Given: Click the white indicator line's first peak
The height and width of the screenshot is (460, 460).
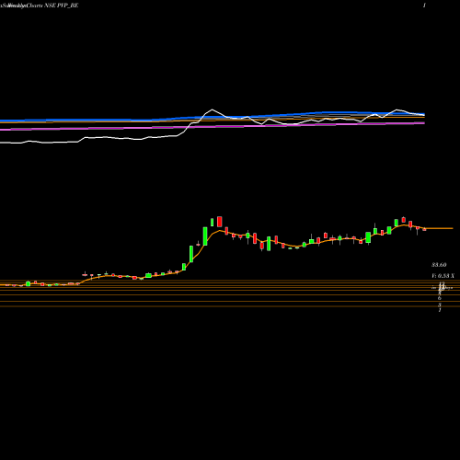Looking at the screenshot, I should [x=212, y=109].
